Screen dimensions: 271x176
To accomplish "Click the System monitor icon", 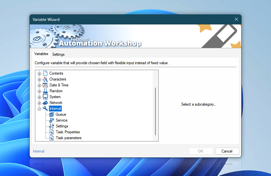I will (45, 97).
